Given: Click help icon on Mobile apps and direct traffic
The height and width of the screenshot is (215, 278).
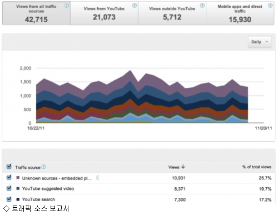Looking at the screenshot, I should [270, 6].
